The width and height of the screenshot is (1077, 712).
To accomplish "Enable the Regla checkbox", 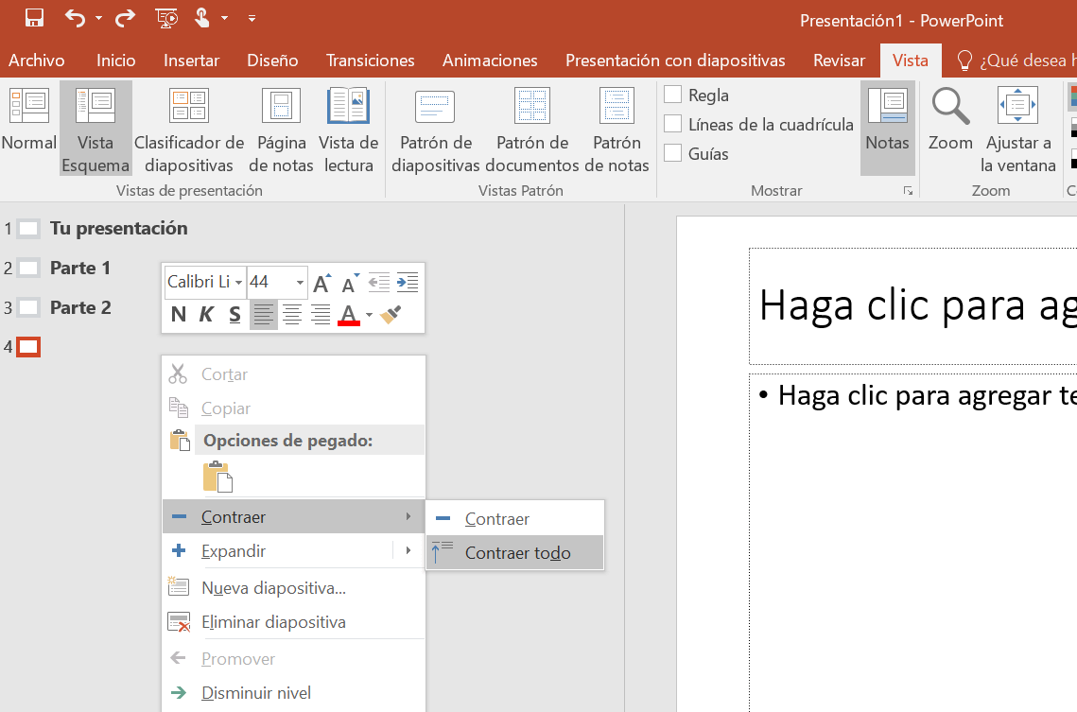I will coord(673,95).
